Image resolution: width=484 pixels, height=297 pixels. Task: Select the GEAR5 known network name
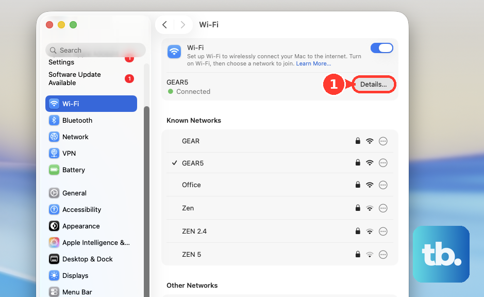point(193,163)
